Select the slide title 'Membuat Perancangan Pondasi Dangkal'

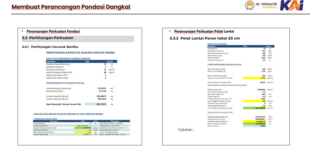(71, 7)
